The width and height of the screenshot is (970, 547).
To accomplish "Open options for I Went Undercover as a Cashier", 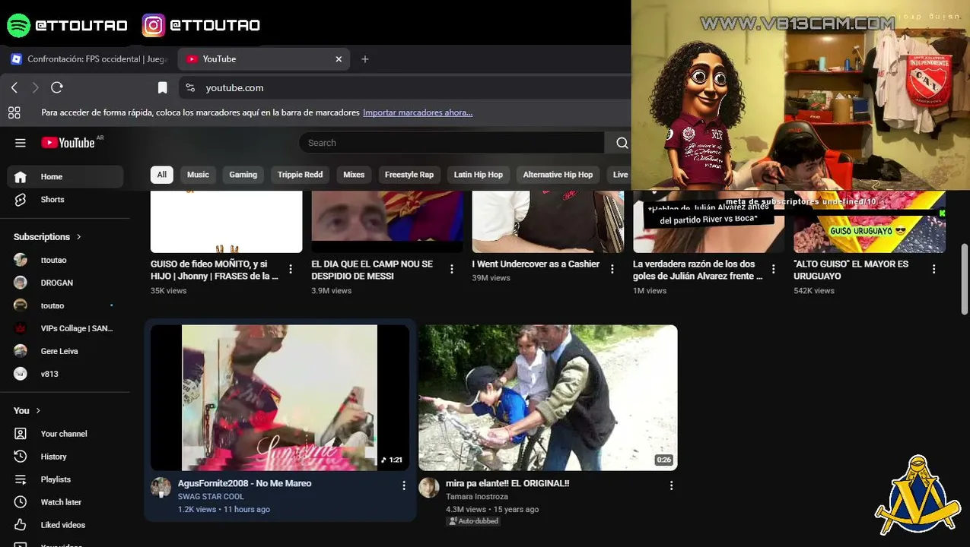I will (x=612, y=269).
